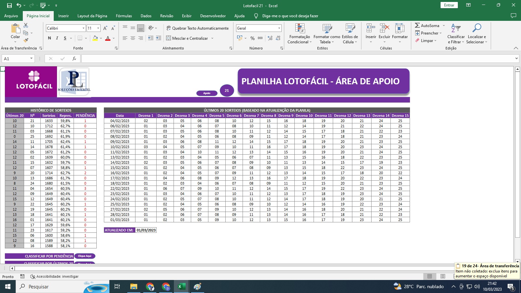Align text center horizontally
The height and width of the screenshot is (293, 521).
tap(133, 38)
